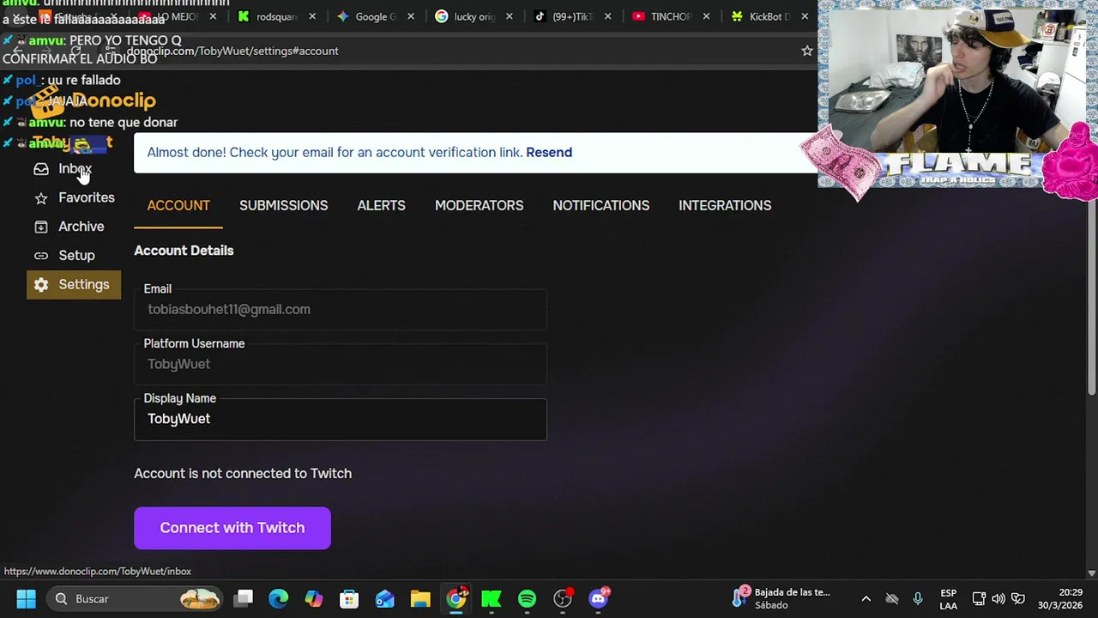Close the TikTok browser tab
1098x618 pixels.
(608, 16)
